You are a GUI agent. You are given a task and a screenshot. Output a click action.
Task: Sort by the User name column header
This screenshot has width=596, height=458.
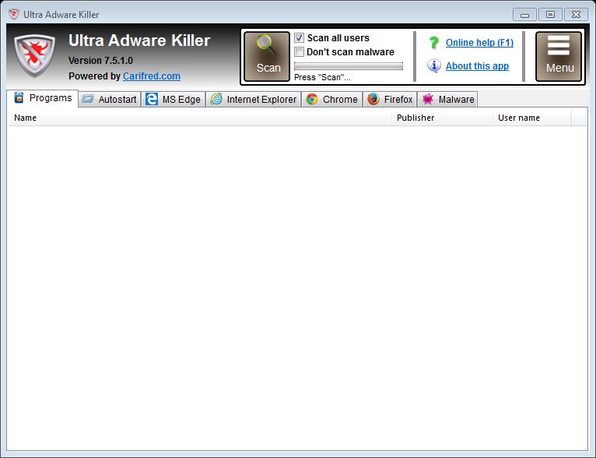(532, 118)
